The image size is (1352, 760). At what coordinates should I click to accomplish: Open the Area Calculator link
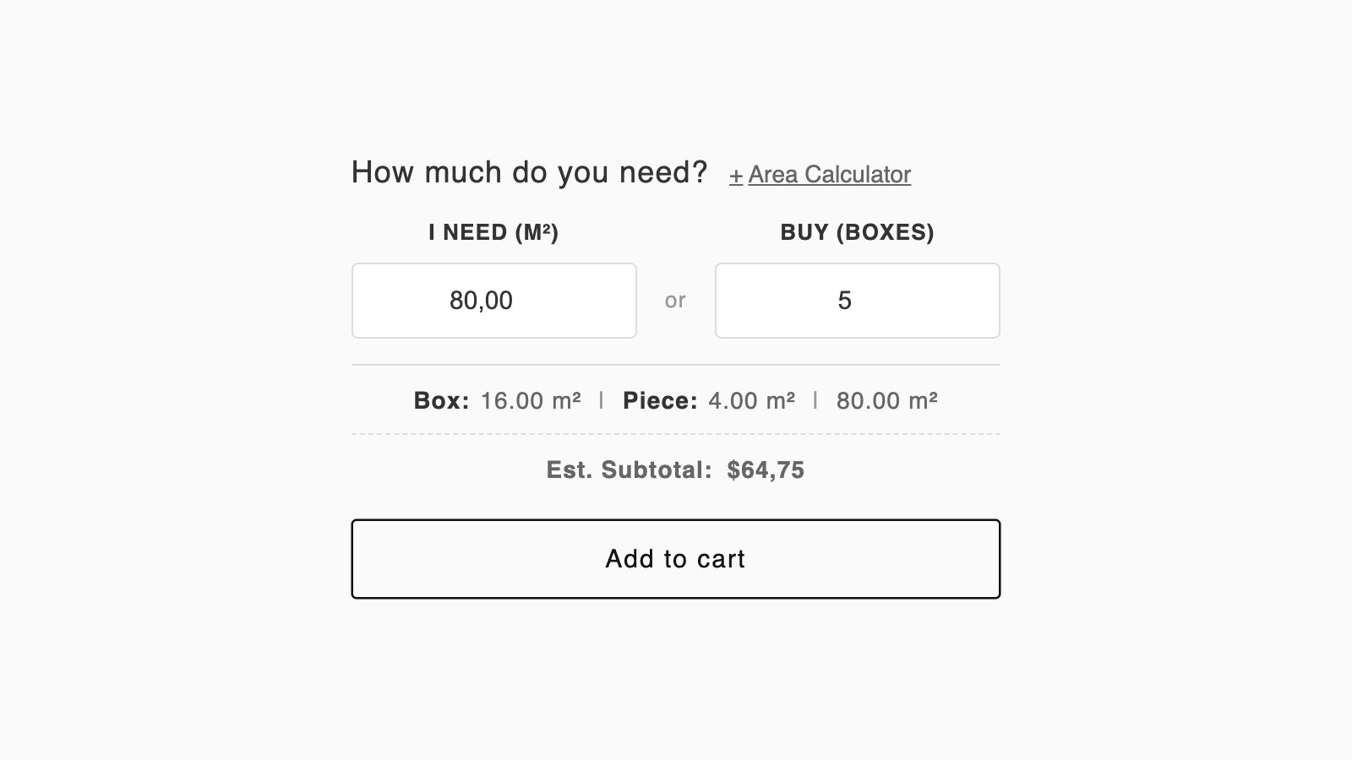[829, 174]
